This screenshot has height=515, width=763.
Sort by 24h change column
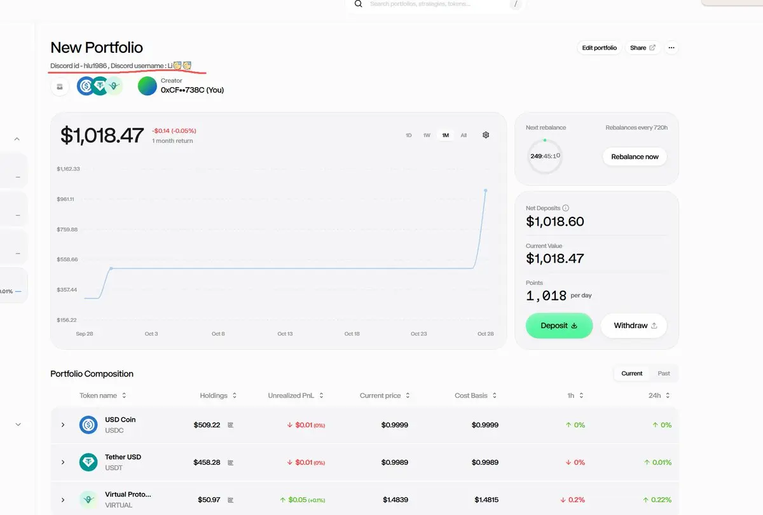[x=659, y=395]
